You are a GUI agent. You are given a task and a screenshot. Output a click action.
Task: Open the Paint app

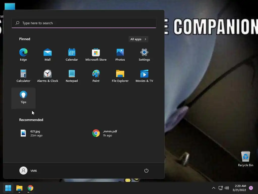pos(96,76)
